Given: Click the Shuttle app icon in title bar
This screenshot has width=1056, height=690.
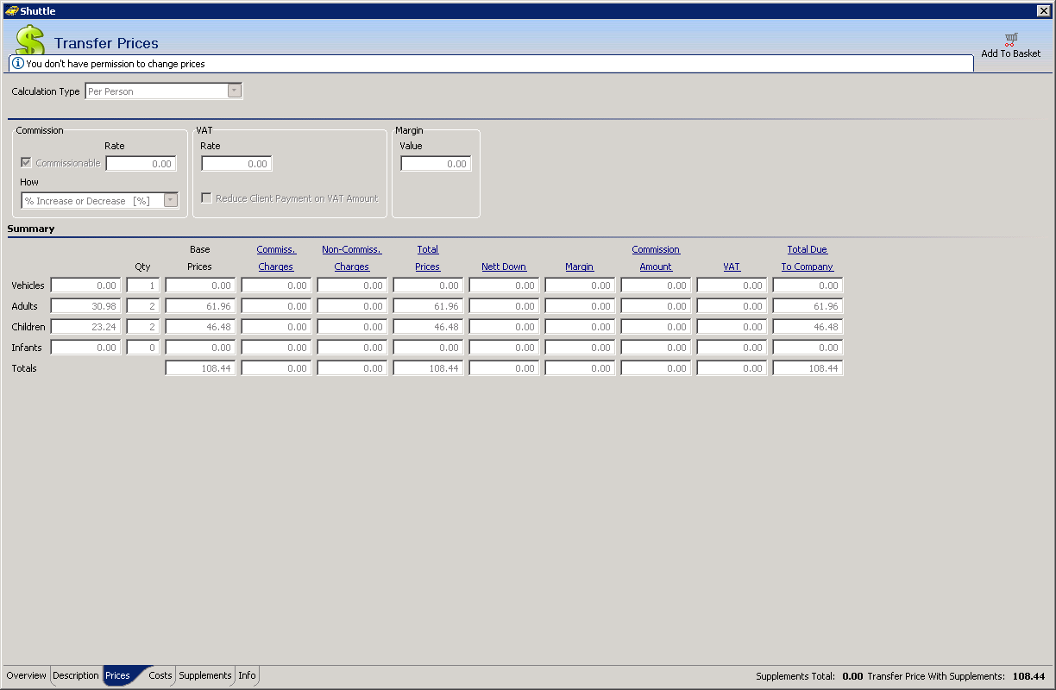Looking at the screenshot, I should point(11,10).
